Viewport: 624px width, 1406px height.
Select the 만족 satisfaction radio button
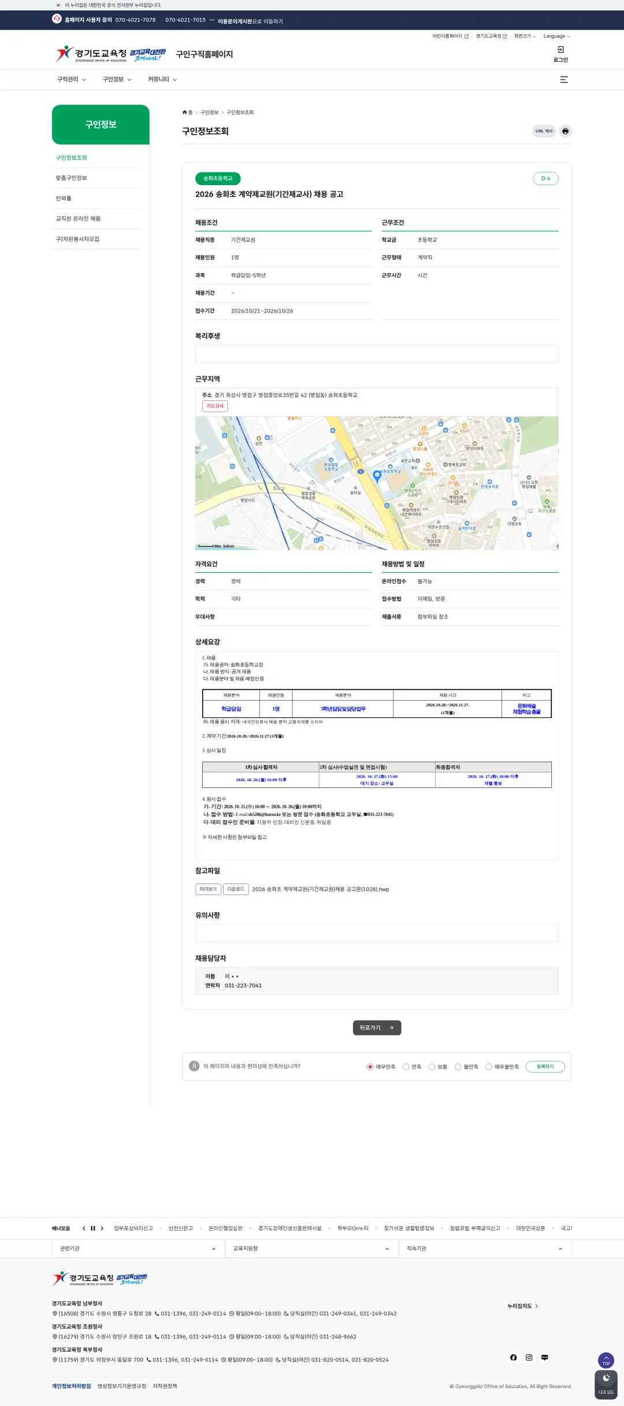coord(406,1067)
